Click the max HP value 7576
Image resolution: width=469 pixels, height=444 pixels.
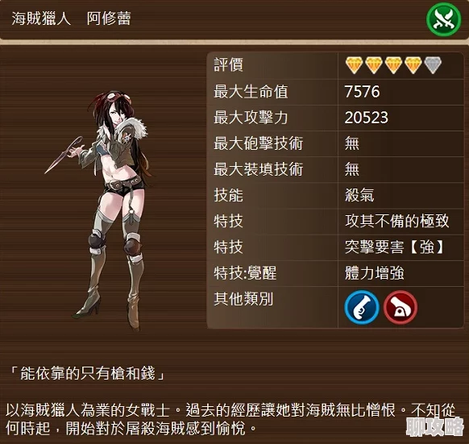362,92
